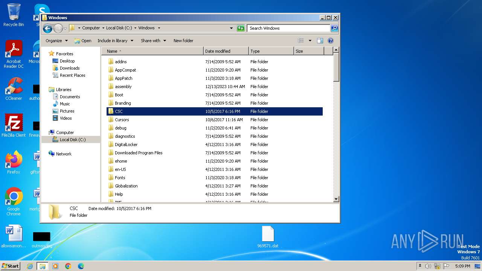Sort by the Name column header
Image resolution: width=482 pixels, height=271 pixels.
point(153,51)
